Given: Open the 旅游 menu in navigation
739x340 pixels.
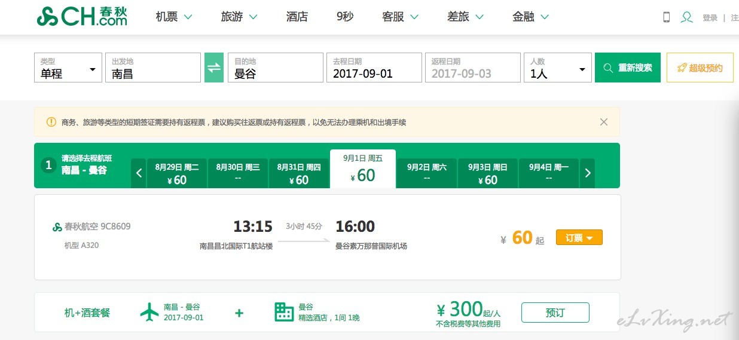Looking at the screenshot, I should pos(239,17).
